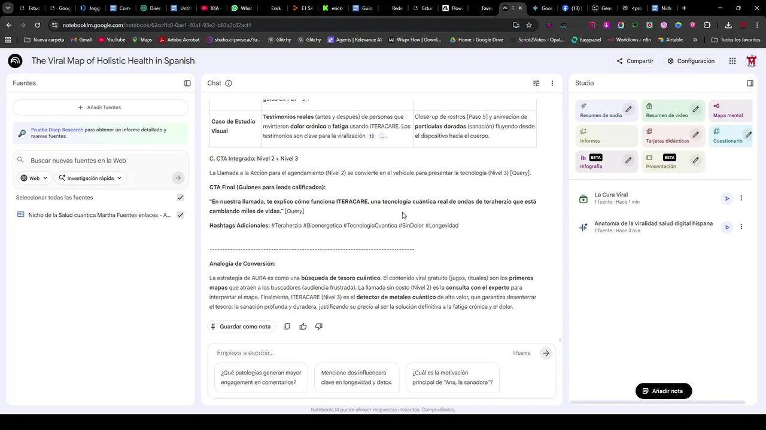766x430 pixels.
Task: Open the user account avatar
Action: point(752,61)
